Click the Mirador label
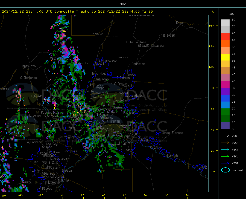 coord(126,150)
